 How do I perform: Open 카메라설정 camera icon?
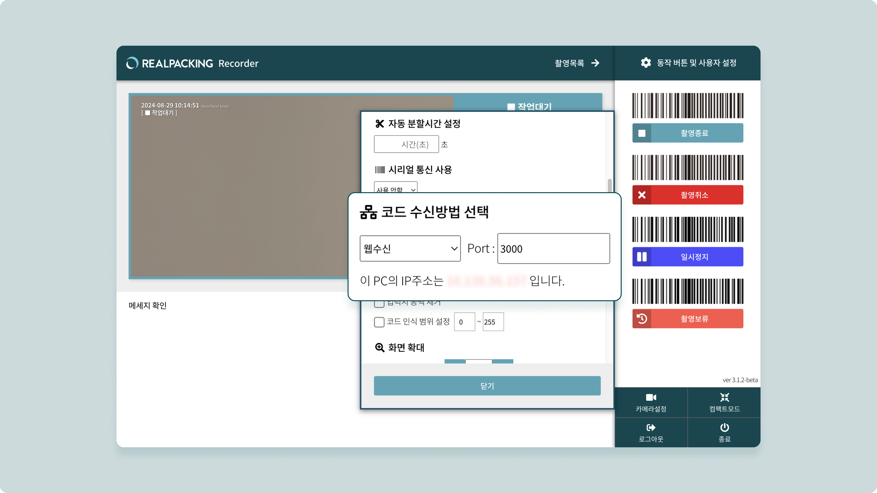[651, 397]
